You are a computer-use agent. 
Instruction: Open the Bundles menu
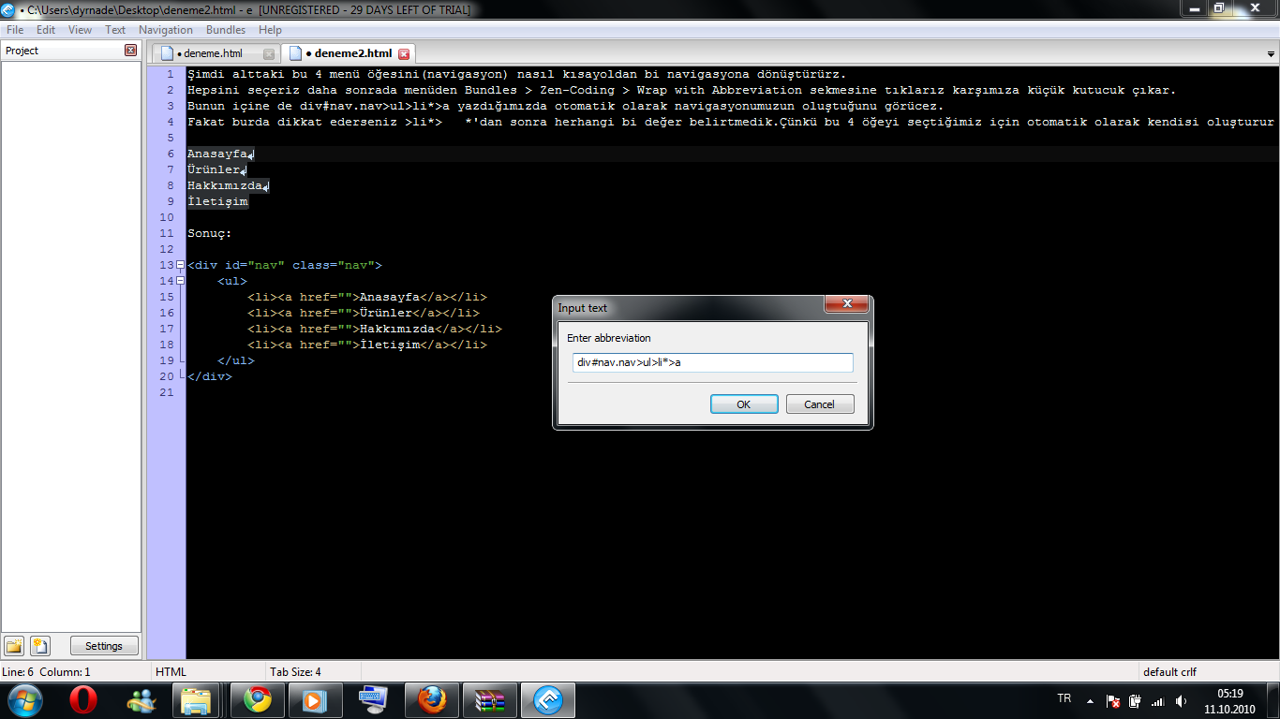tap(226, 30)
